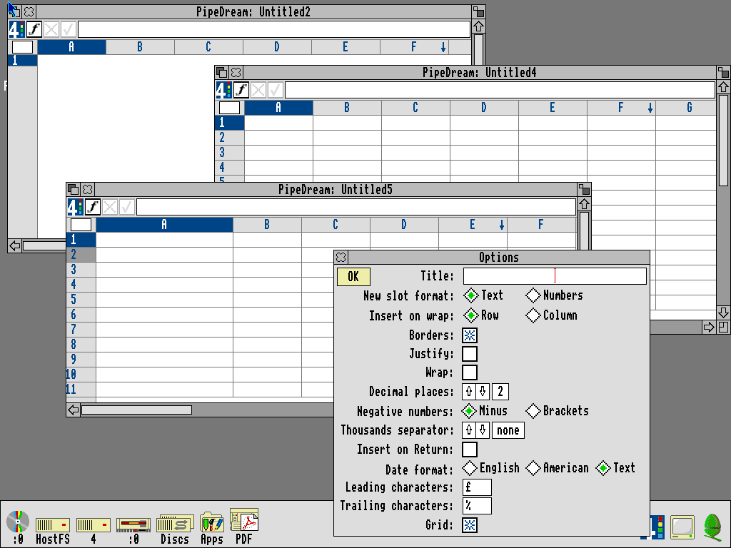Click the send-to-back icon of Untitled5 window
This screenshot has width=731, height=548.
73,189
